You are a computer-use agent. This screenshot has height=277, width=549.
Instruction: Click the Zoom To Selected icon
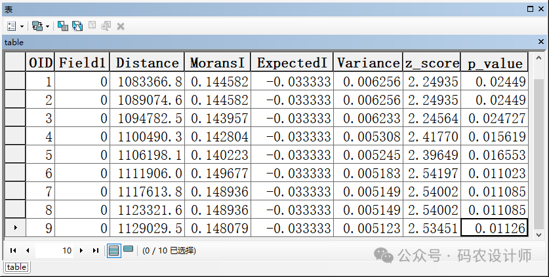106,26
